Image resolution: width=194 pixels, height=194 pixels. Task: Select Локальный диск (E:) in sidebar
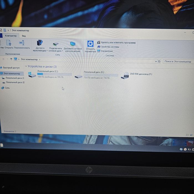tap(13, 82)
